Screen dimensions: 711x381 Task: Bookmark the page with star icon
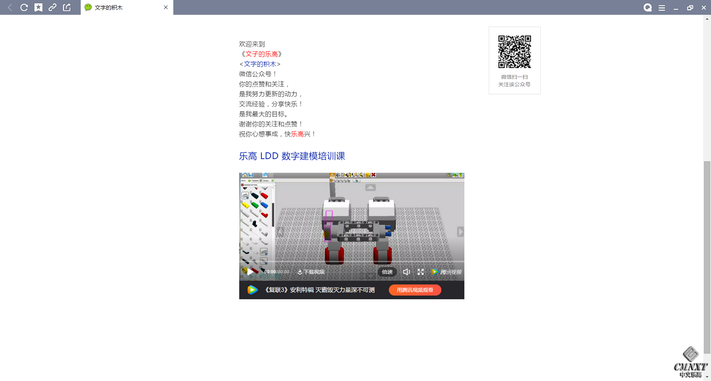(39, 7)
